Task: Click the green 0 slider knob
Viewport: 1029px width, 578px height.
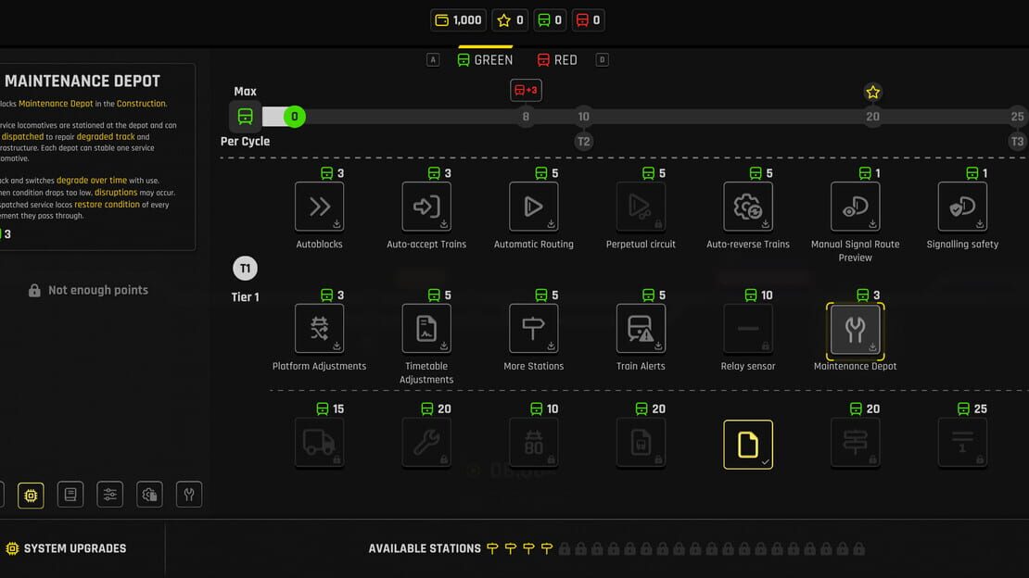Action: [295, 117]
